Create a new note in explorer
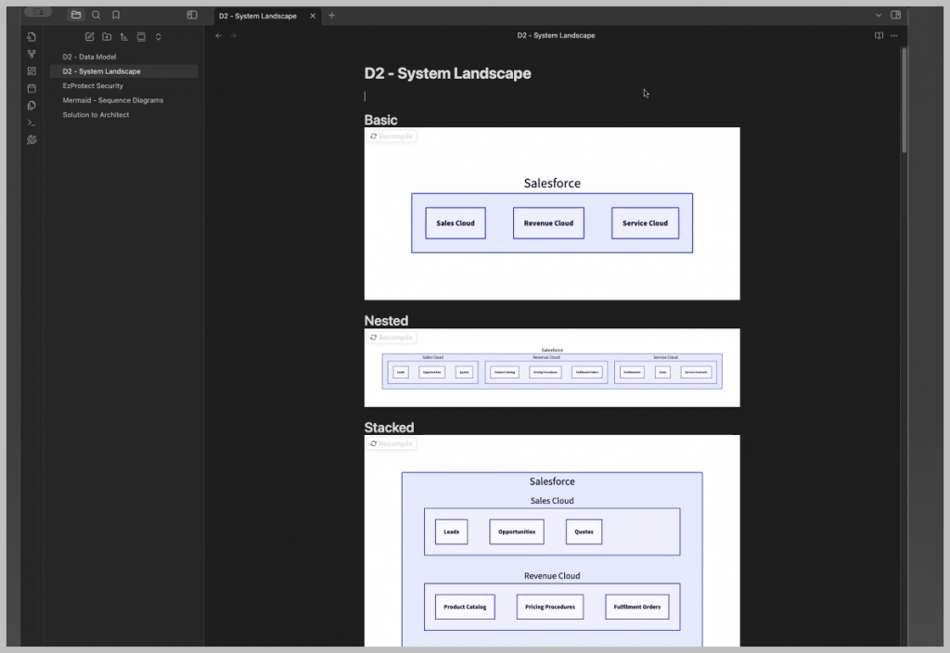This screenshot has width=950, height=653. click(90, 37)
